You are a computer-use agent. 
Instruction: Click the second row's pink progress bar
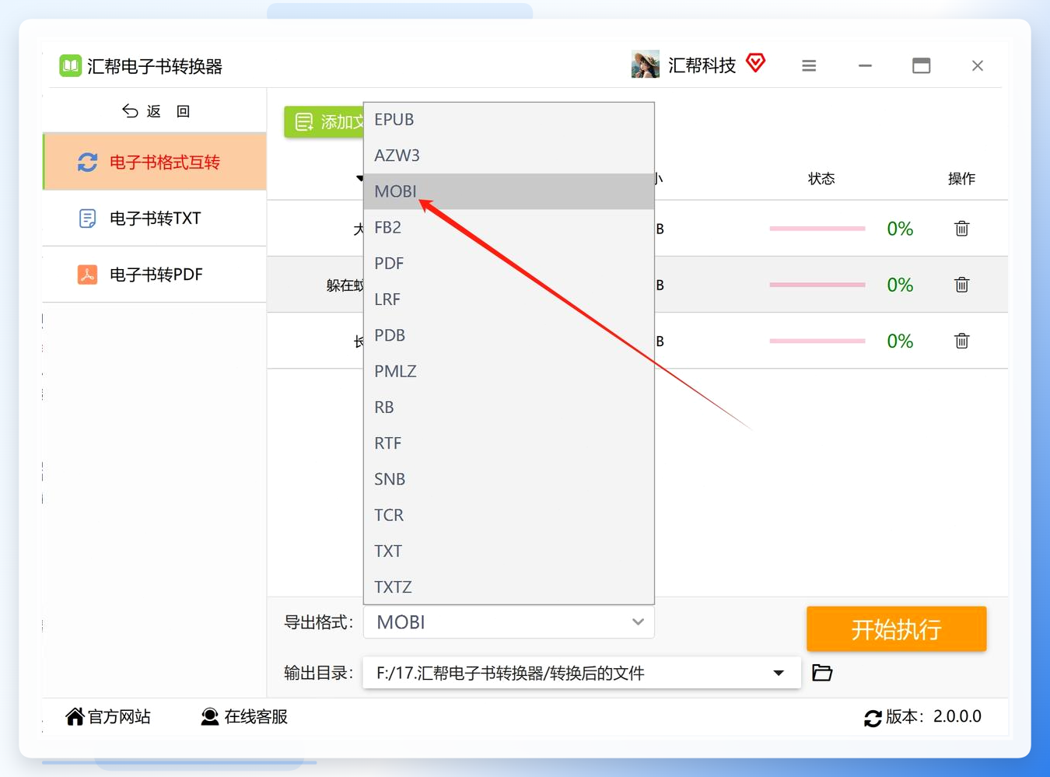[x=817, y=285]
